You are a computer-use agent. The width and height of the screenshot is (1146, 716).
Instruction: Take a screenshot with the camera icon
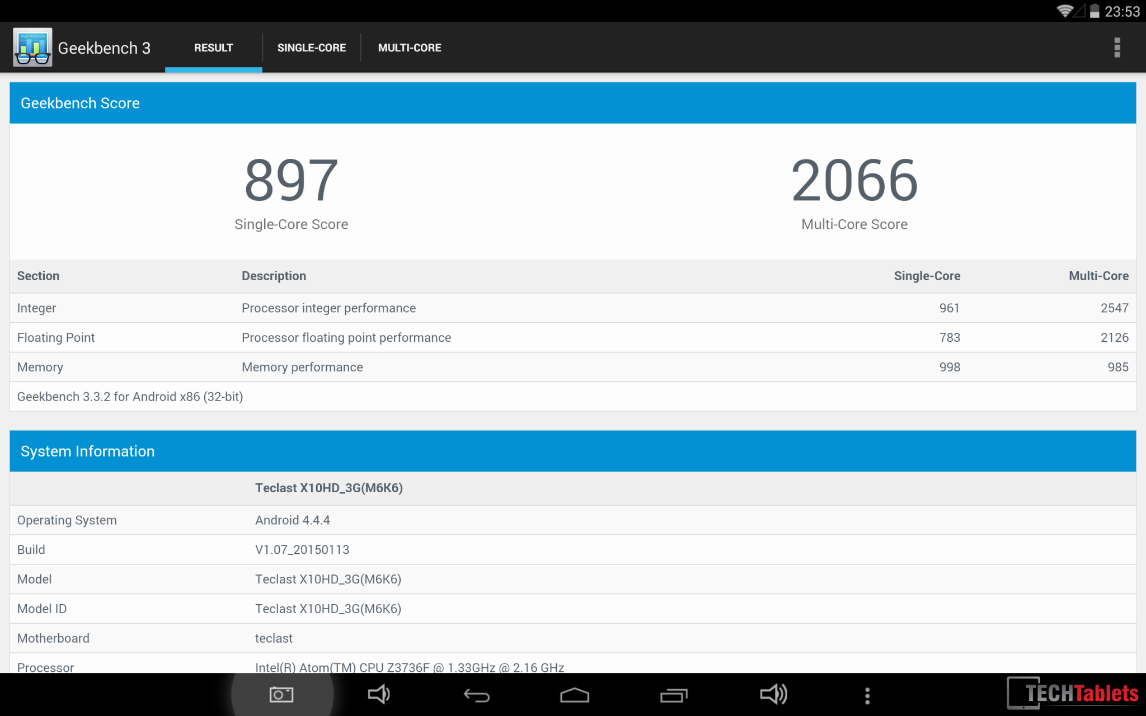pos(281,695)
